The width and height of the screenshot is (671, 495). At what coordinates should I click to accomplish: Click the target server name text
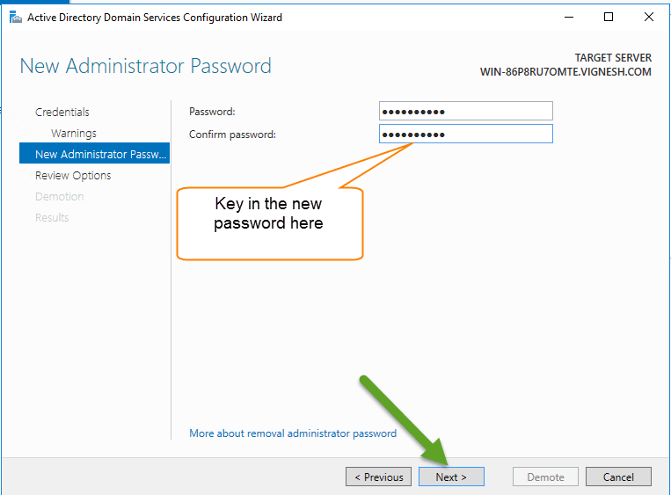[x=565, y=72]
